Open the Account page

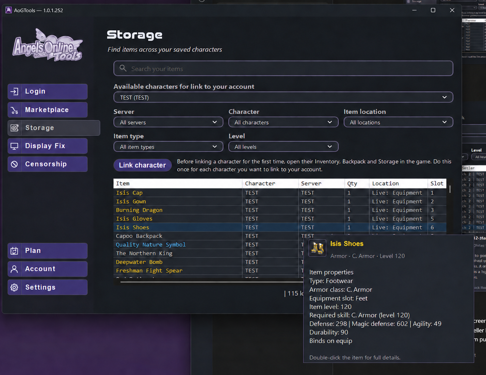pyautogui.click(x=48, y=269)
